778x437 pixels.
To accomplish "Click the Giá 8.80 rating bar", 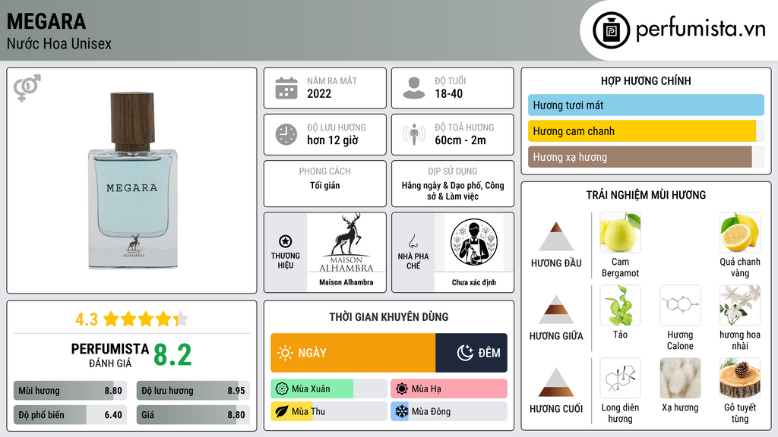I will pos(193,415).
